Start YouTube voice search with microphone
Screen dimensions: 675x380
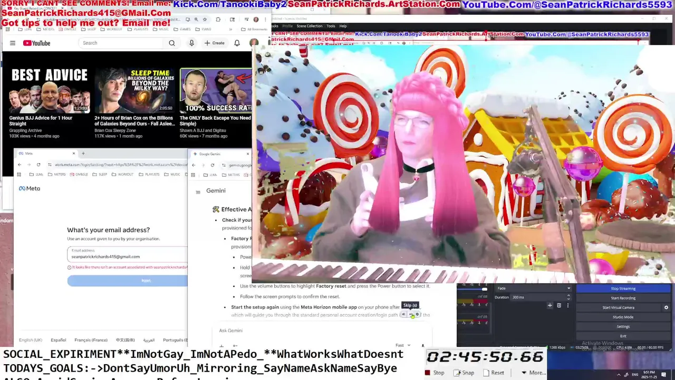point(191,43)
